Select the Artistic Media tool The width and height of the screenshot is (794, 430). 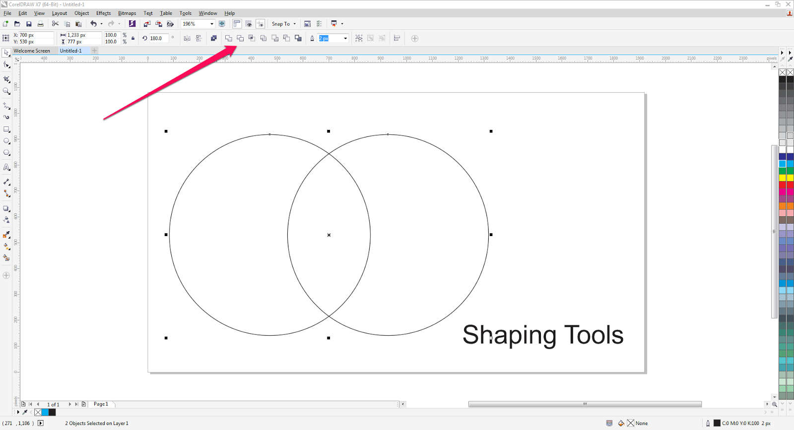pos(6,118)
